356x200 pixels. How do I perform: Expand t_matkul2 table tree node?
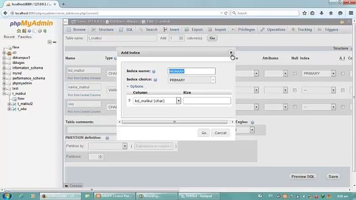click(9, 104)
